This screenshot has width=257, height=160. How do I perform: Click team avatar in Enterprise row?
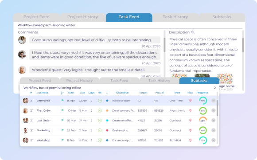(26, 101)
